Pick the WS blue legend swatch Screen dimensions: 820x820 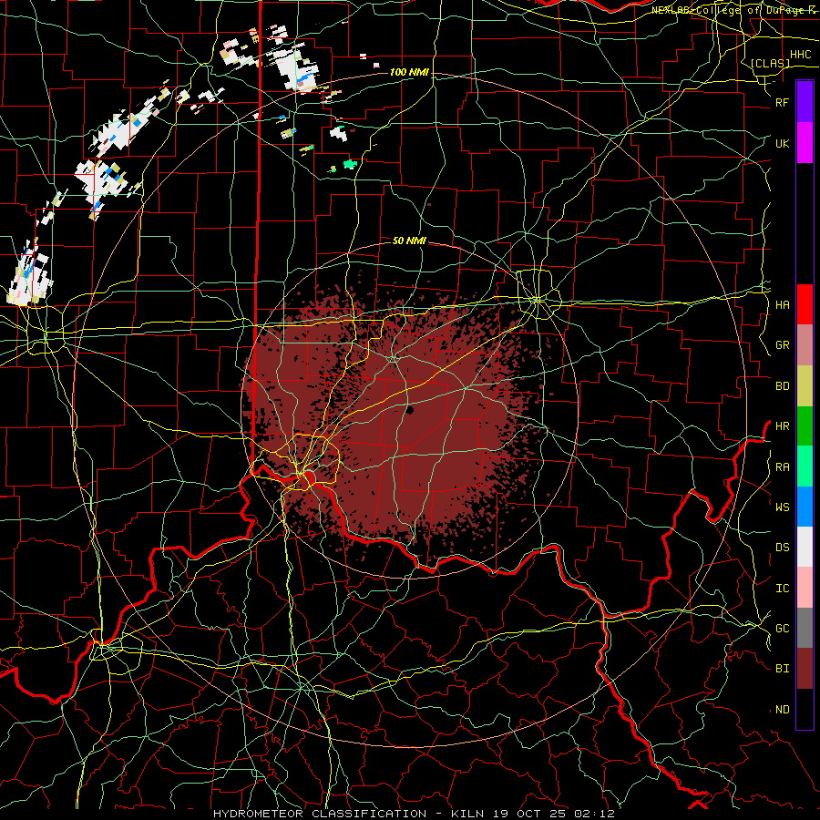[805, 507]
